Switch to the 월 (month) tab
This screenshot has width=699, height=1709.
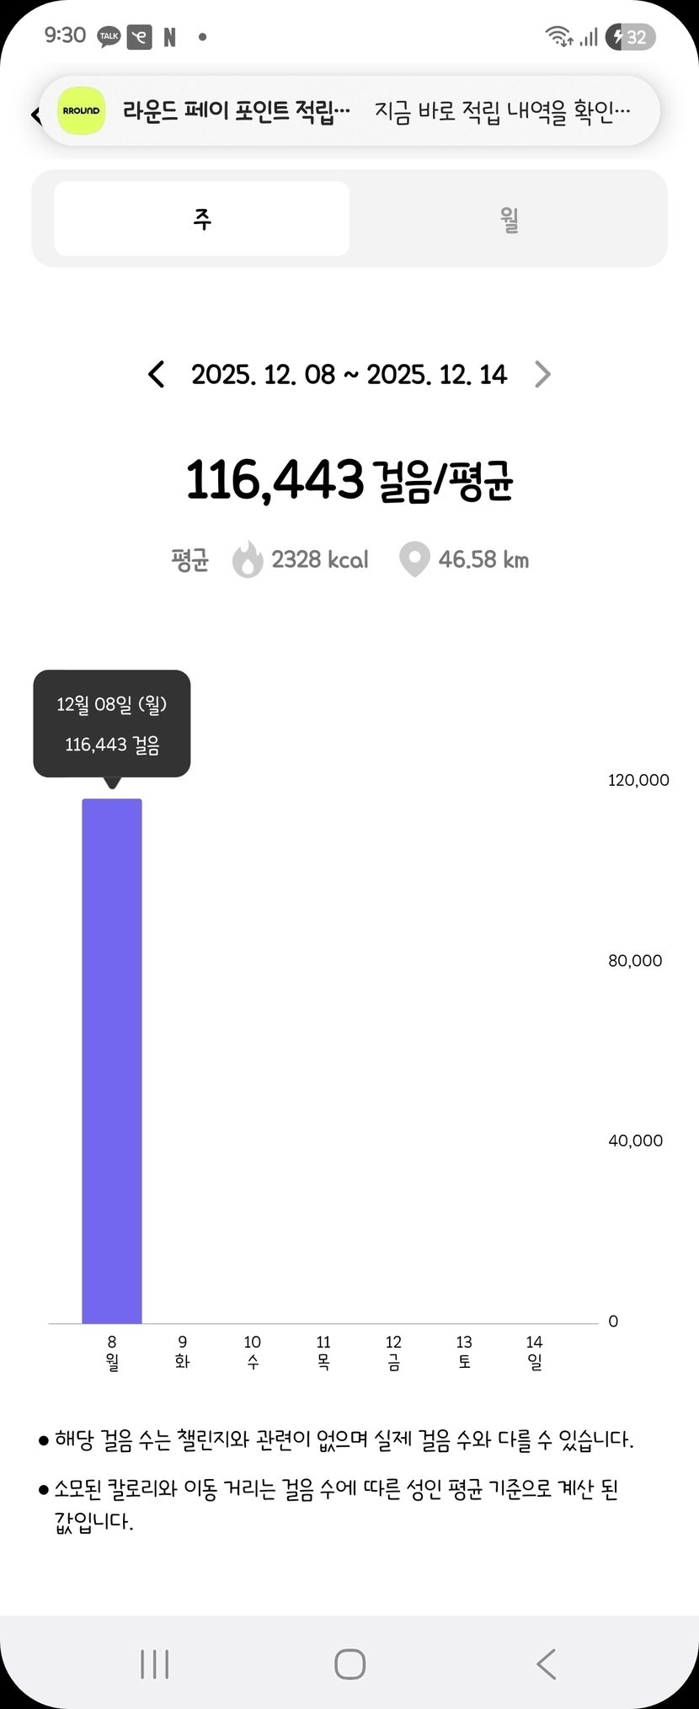pos(509,219)
